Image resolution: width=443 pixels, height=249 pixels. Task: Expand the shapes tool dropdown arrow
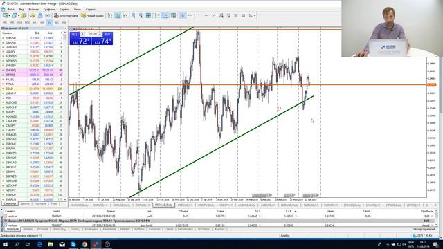(255, 15)
